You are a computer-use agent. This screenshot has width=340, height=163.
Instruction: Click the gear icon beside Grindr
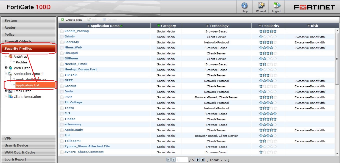click(x=62, y=37)
